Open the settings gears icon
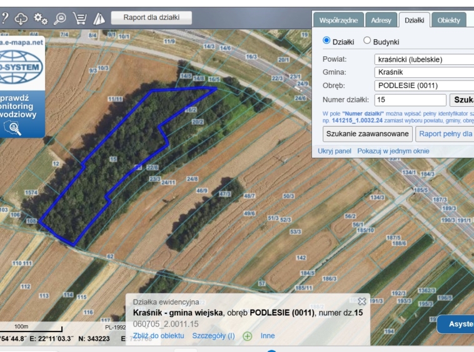Viewport: 474px width, 352px height. (41, 18)
